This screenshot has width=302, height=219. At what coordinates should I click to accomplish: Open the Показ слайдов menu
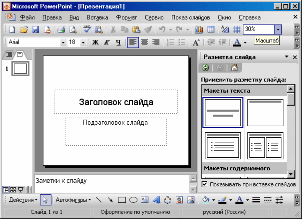click(191, 18)
